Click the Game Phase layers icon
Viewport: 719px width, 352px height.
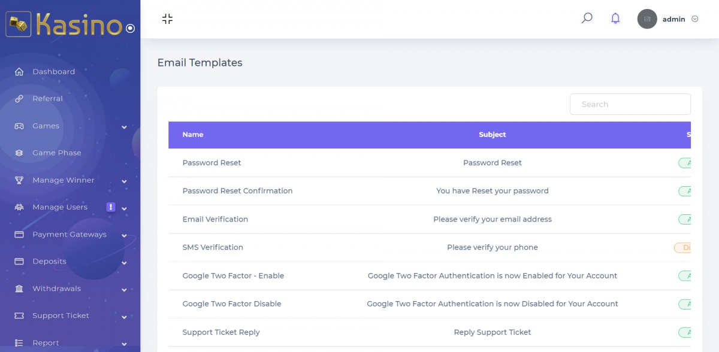19,153
